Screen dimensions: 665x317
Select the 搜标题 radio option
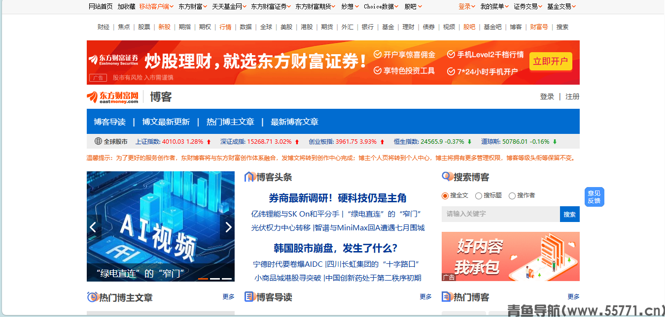(x=479, y=195)
